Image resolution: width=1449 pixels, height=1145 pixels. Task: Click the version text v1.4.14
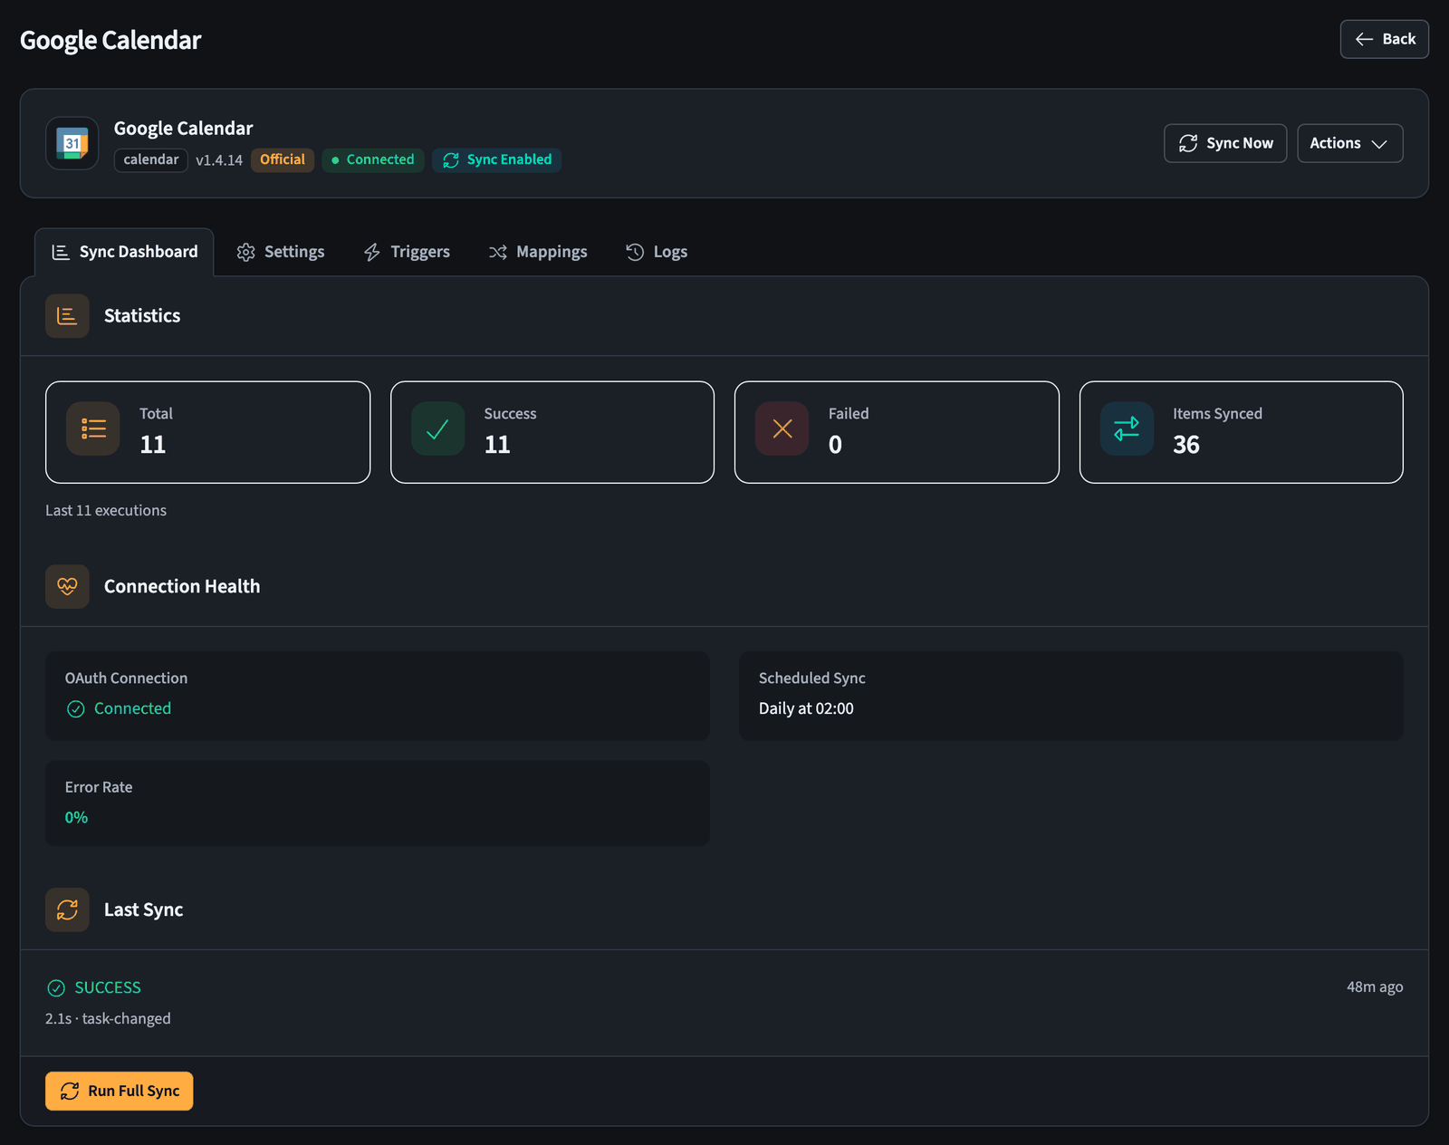click(219, 160)
